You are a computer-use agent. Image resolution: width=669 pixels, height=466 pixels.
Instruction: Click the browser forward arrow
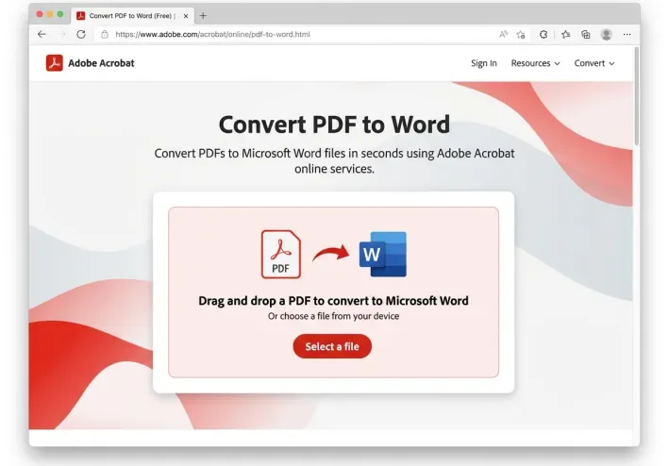click(x=62, y=34)
